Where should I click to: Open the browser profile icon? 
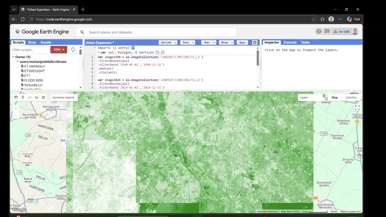coord(331,19)
